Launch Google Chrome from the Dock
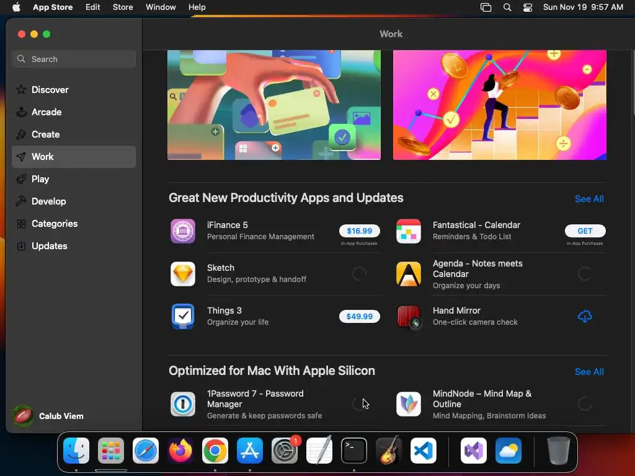 pos(215,451)
